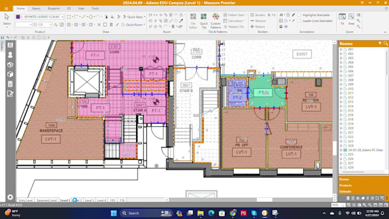Select the circle room draw tool
The height and width of the screenshot is (219, 389).
pyautogui.click(x=91, y=17)
